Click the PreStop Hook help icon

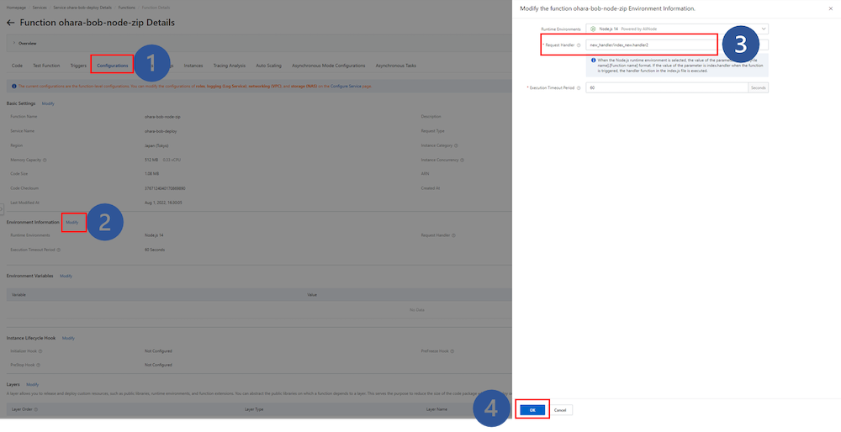pyautogui.click(x=36, y=365)
